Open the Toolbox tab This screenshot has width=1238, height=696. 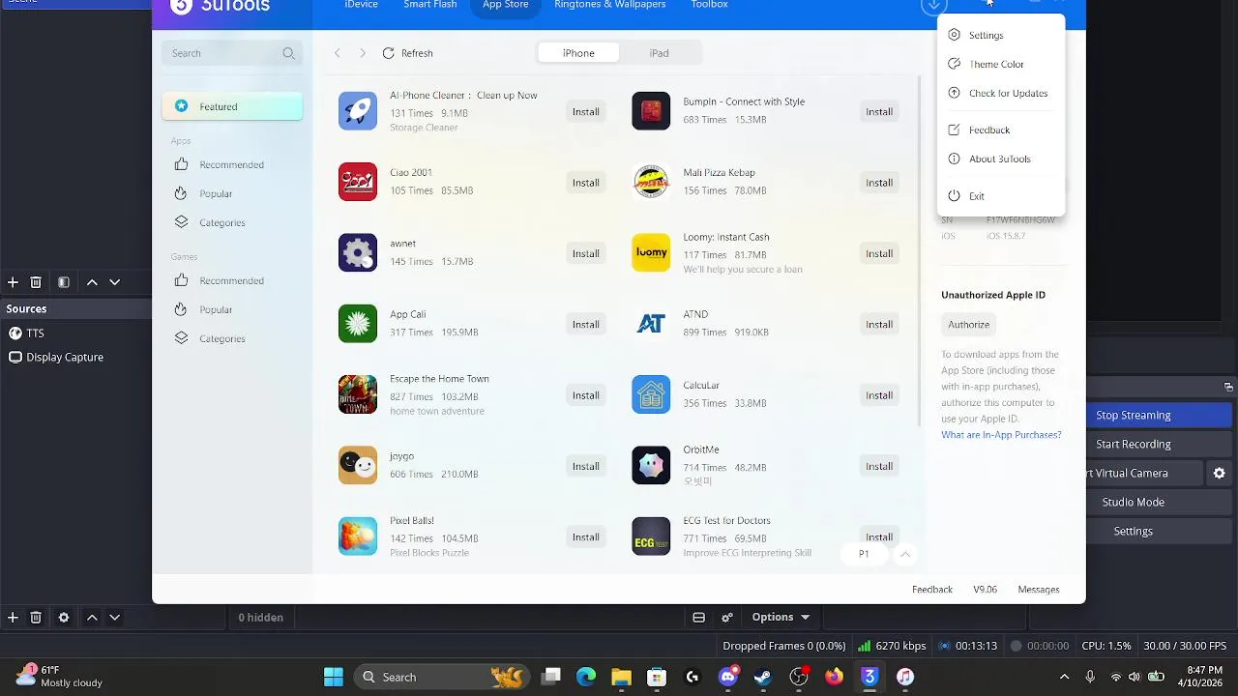(709, 5)
